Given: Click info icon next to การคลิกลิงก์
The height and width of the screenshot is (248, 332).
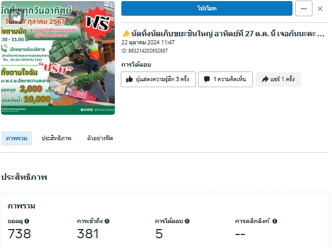Looking at the screenshot, I should coord(275,221).
